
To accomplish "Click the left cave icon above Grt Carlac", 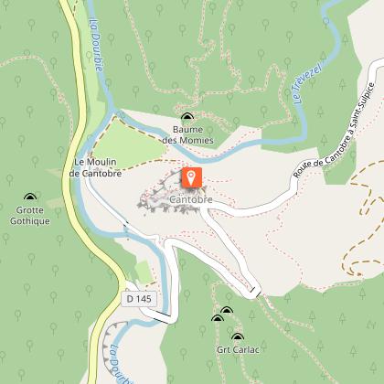I will 218,318.
